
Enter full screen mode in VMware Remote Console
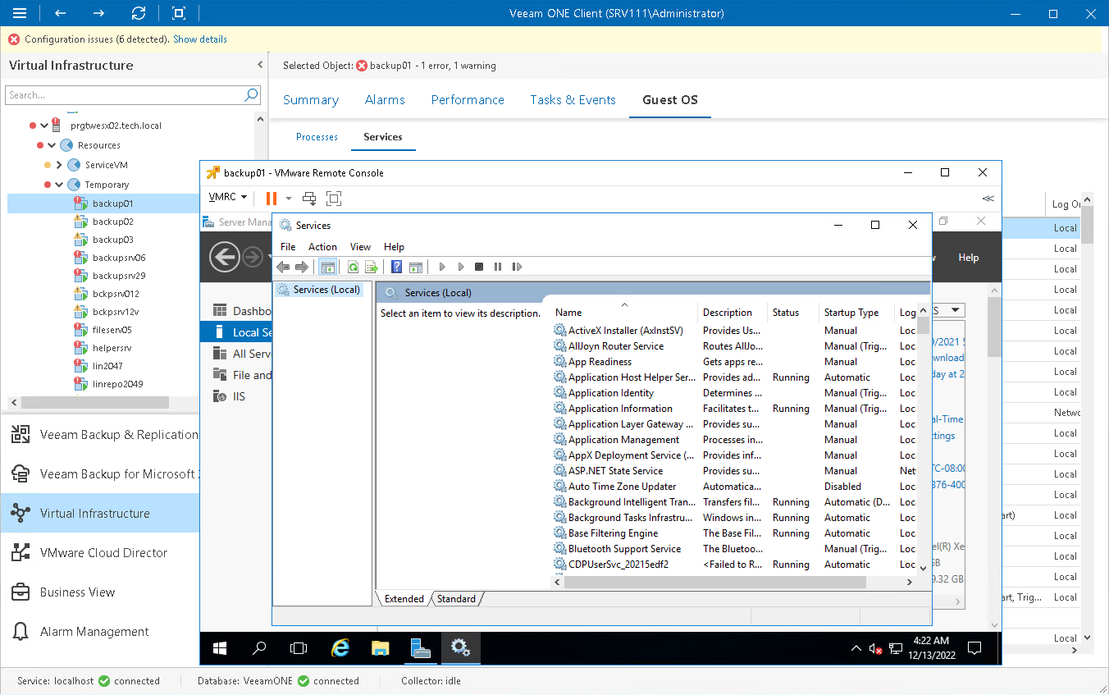pyautogui.click(x=331, y=198)
